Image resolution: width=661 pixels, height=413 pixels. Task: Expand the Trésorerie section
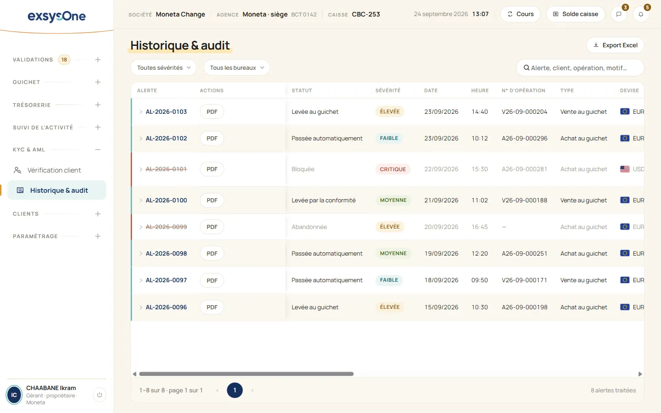click(x=98, y=105)
